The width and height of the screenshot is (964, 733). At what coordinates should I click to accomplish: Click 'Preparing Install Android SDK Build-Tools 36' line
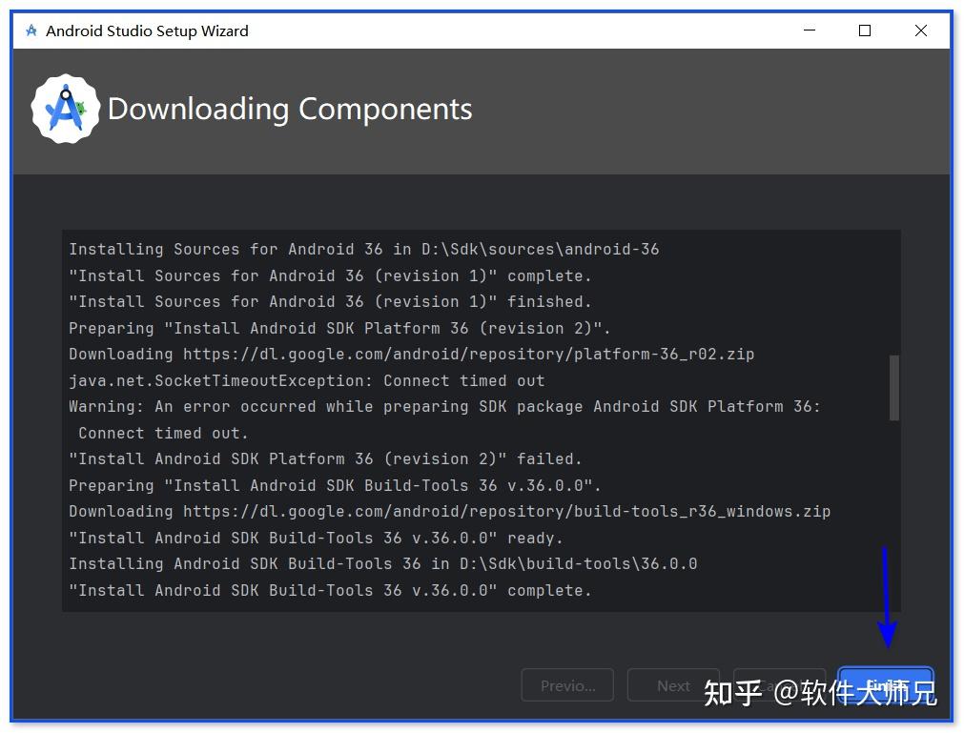335,485
